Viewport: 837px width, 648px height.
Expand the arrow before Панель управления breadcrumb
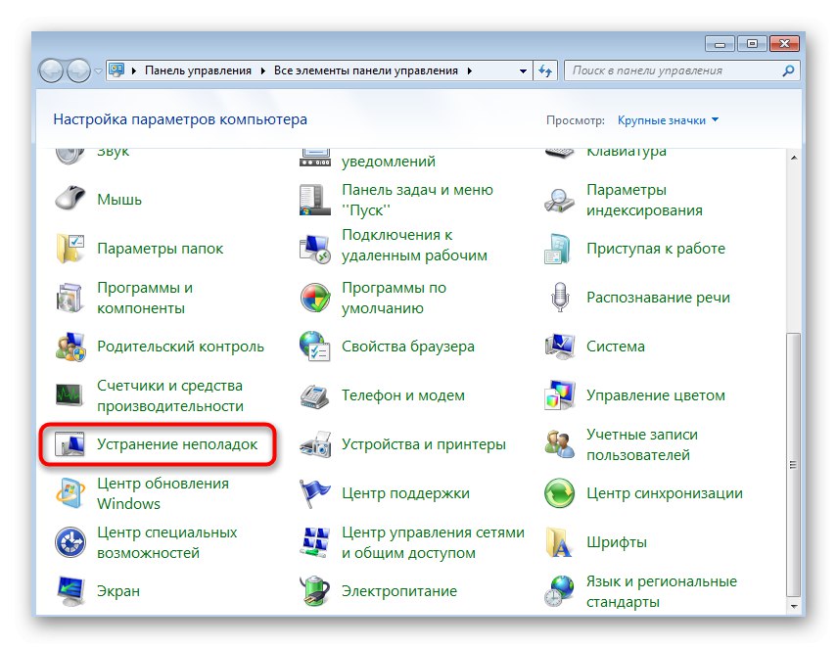tap(134, 70)
